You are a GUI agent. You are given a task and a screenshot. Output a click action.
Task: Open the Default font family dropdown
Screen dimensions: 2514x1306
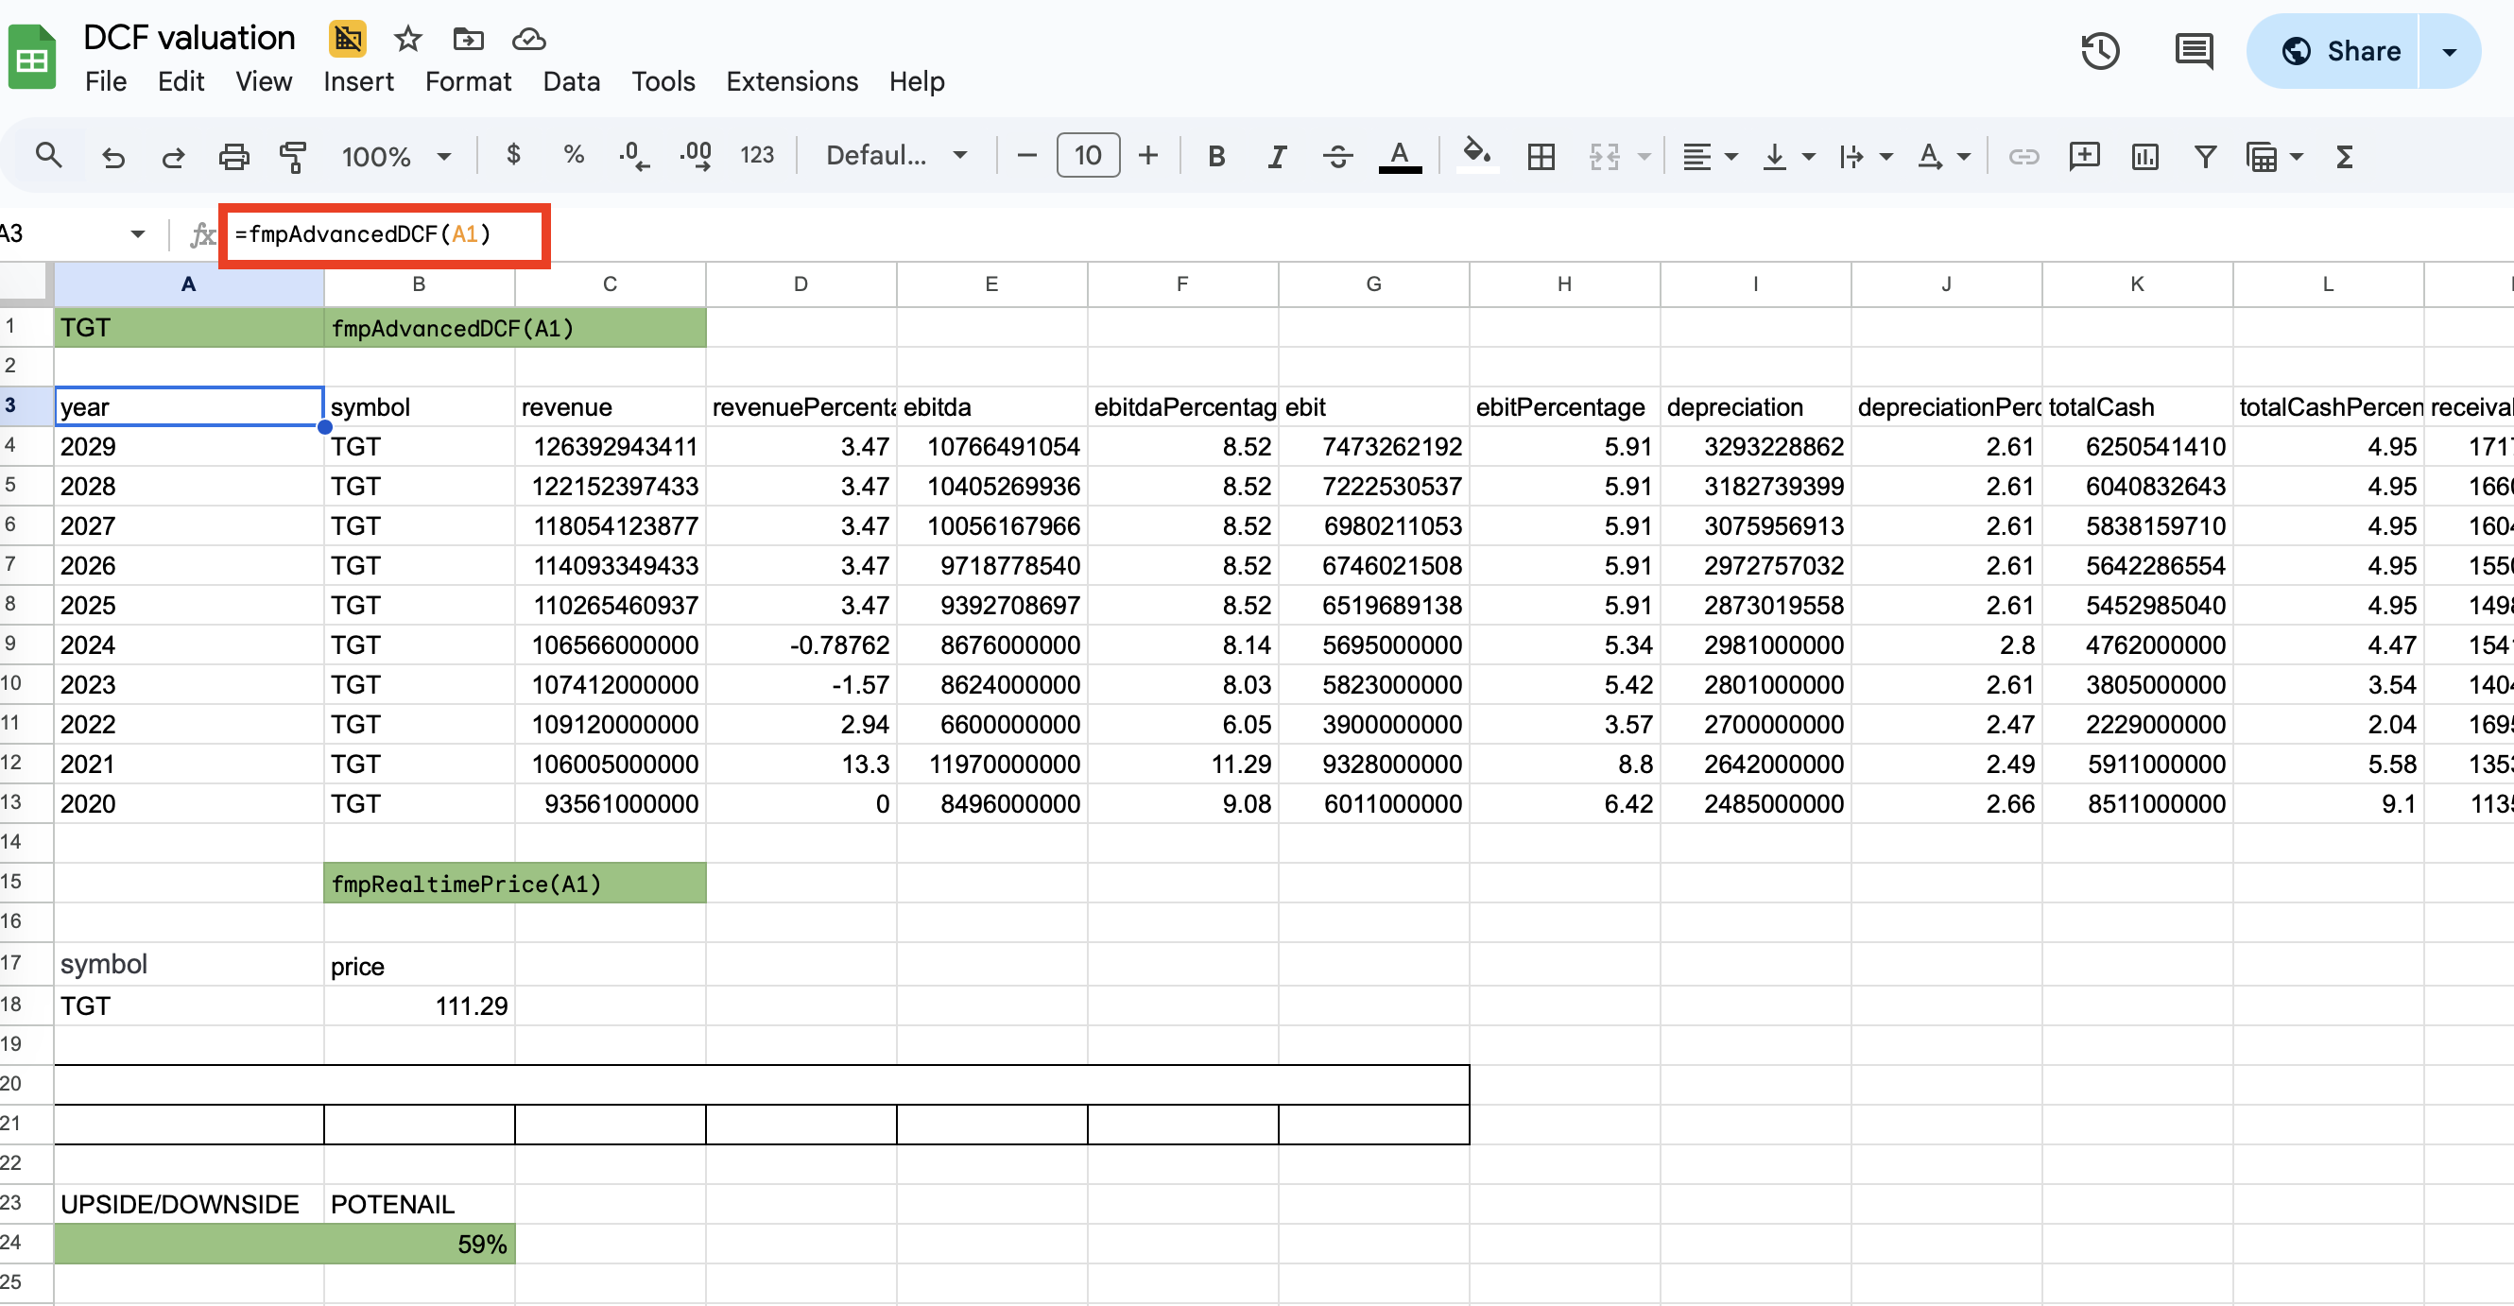(x=896, y=156)
